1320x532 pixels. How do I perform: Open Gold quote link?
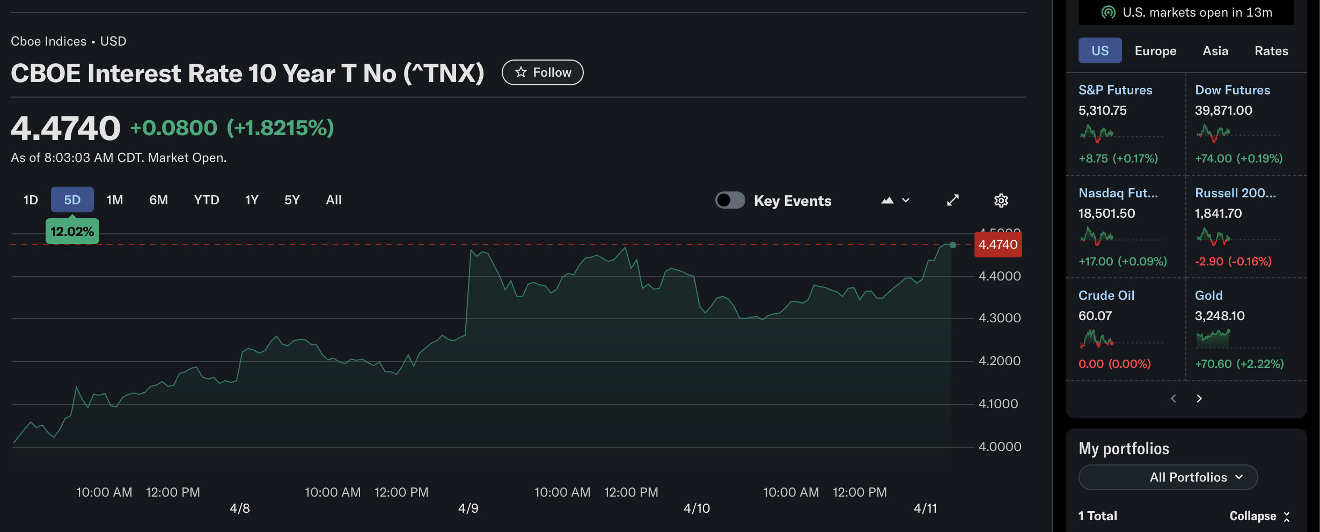pos(1208,295)
